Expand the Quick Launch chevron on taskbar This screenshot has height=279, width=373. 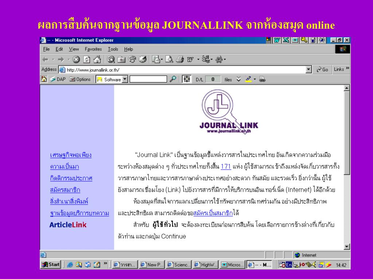click(x=105, y=263)
